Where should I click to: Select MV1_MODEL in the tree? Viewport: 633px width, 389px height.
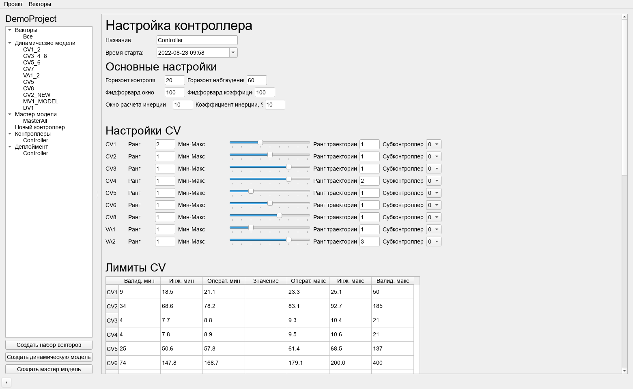[x=41, y=101]
